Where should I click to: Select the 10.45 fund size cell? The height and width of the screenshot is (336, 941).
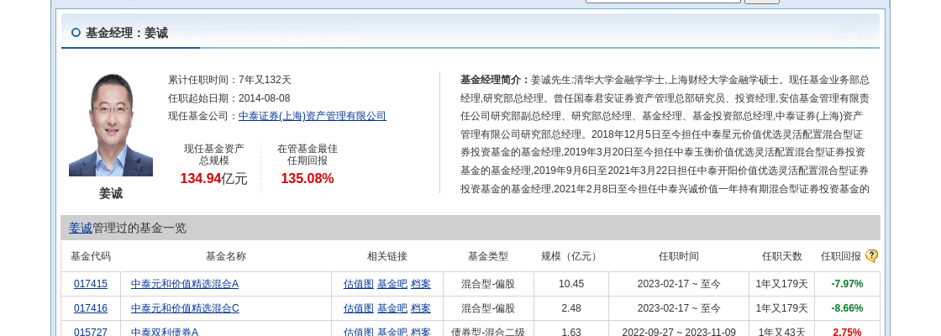click(571, 284)
